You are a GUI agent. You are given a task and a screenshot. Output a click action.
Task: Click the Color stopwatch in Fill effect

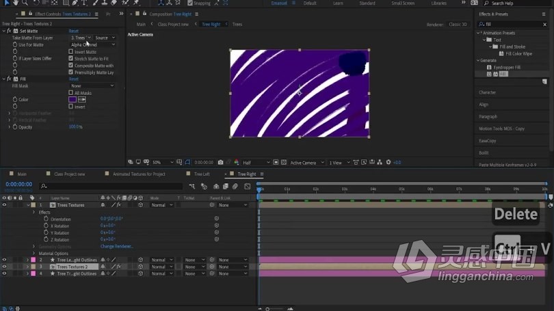point(15,100)
